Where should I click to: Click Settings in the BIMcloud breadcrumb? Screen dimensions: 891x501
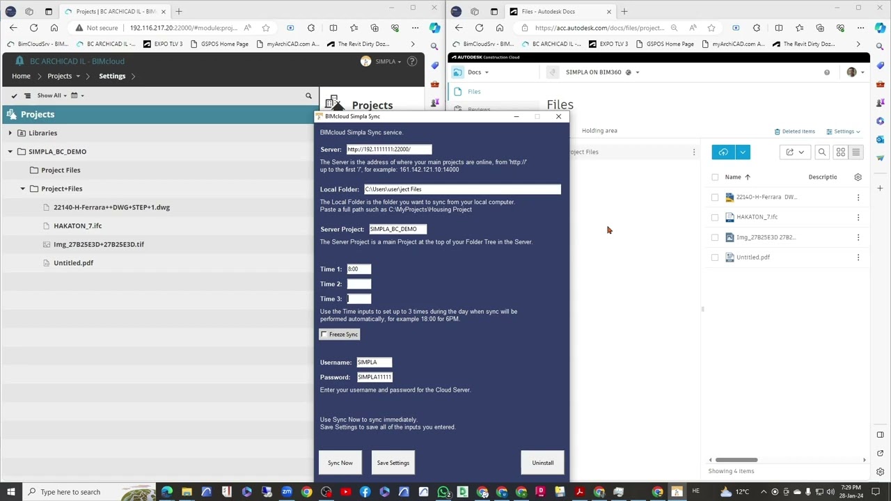[x=112, y=76]
